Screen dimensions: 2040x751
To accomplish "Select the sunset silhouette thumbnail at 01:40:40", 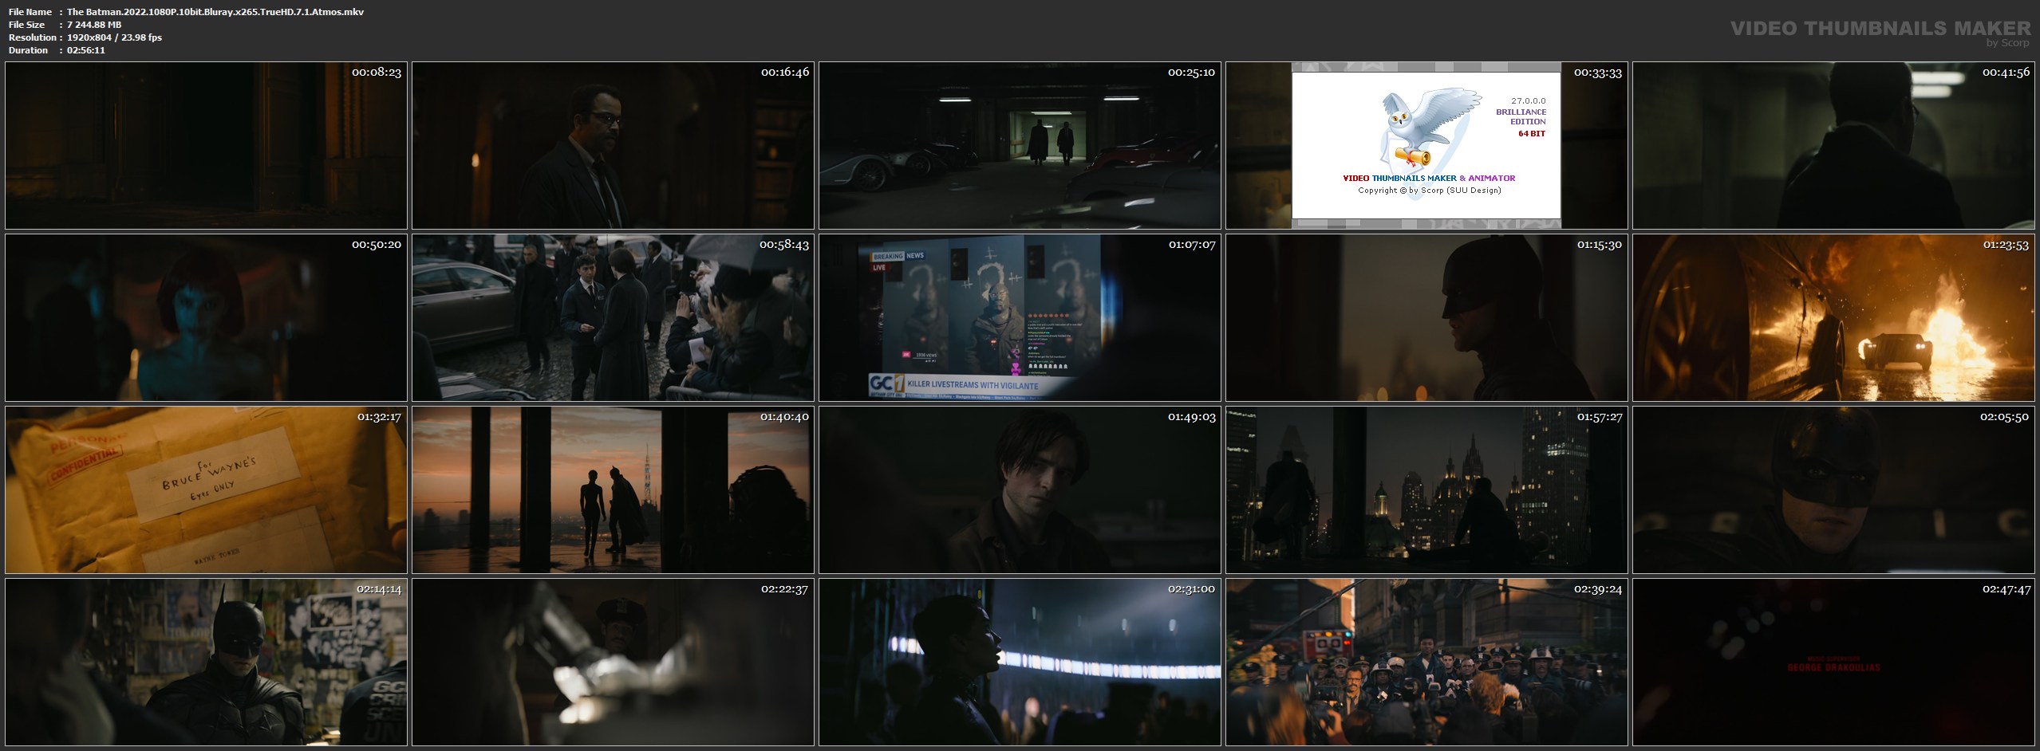I will pos(613,490).
